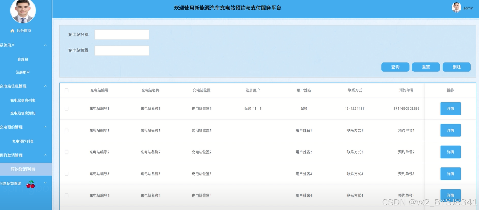This screenshot has height=210, width=479.
Task: Check the row with 预约单号2
Action: tap(67, 152)
